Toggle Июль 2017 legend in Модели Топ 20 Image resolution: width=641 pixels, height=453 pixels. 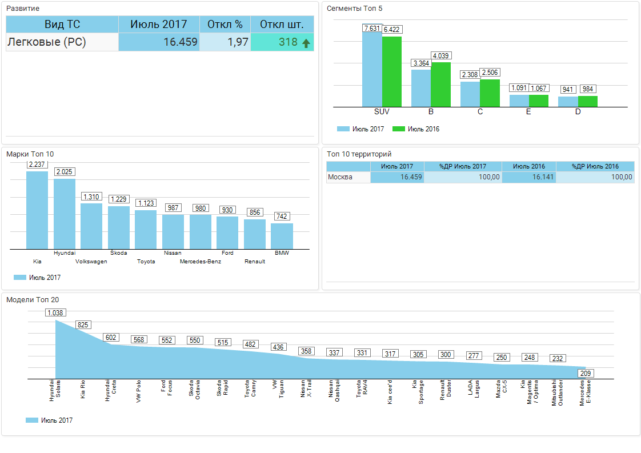click(32, 420)
